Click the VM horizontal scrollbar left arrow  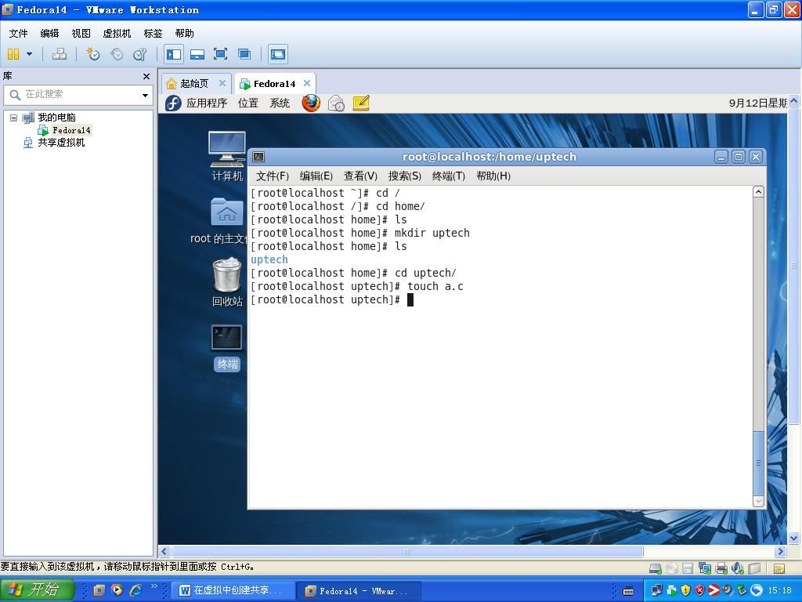pyautogui.click(x=164, y=551)
